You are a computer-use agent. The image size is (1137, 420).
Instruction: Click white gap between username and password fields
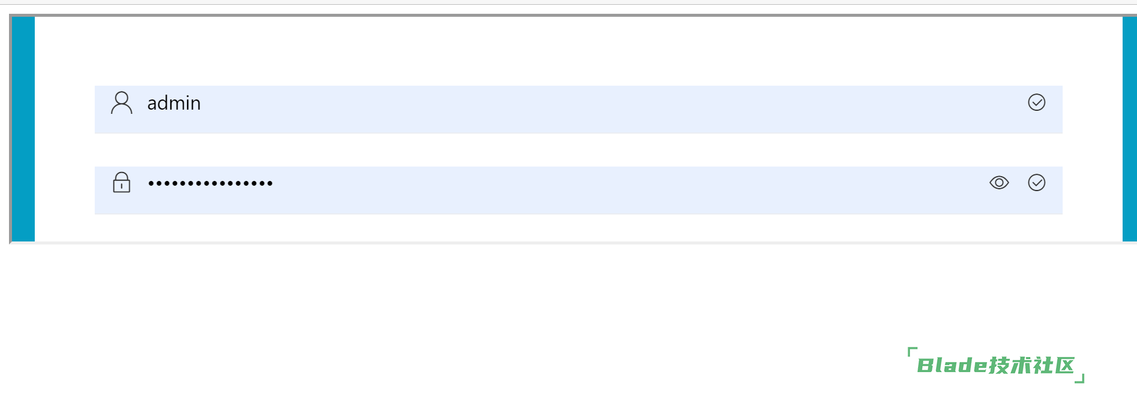576,150
